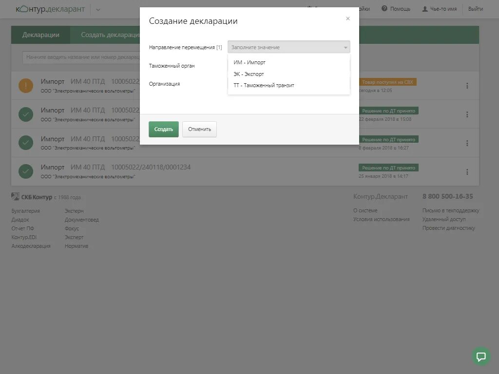The height and width of the screenshot is (374, 499).
Task: Click the Отменить button
Action: 199,129
